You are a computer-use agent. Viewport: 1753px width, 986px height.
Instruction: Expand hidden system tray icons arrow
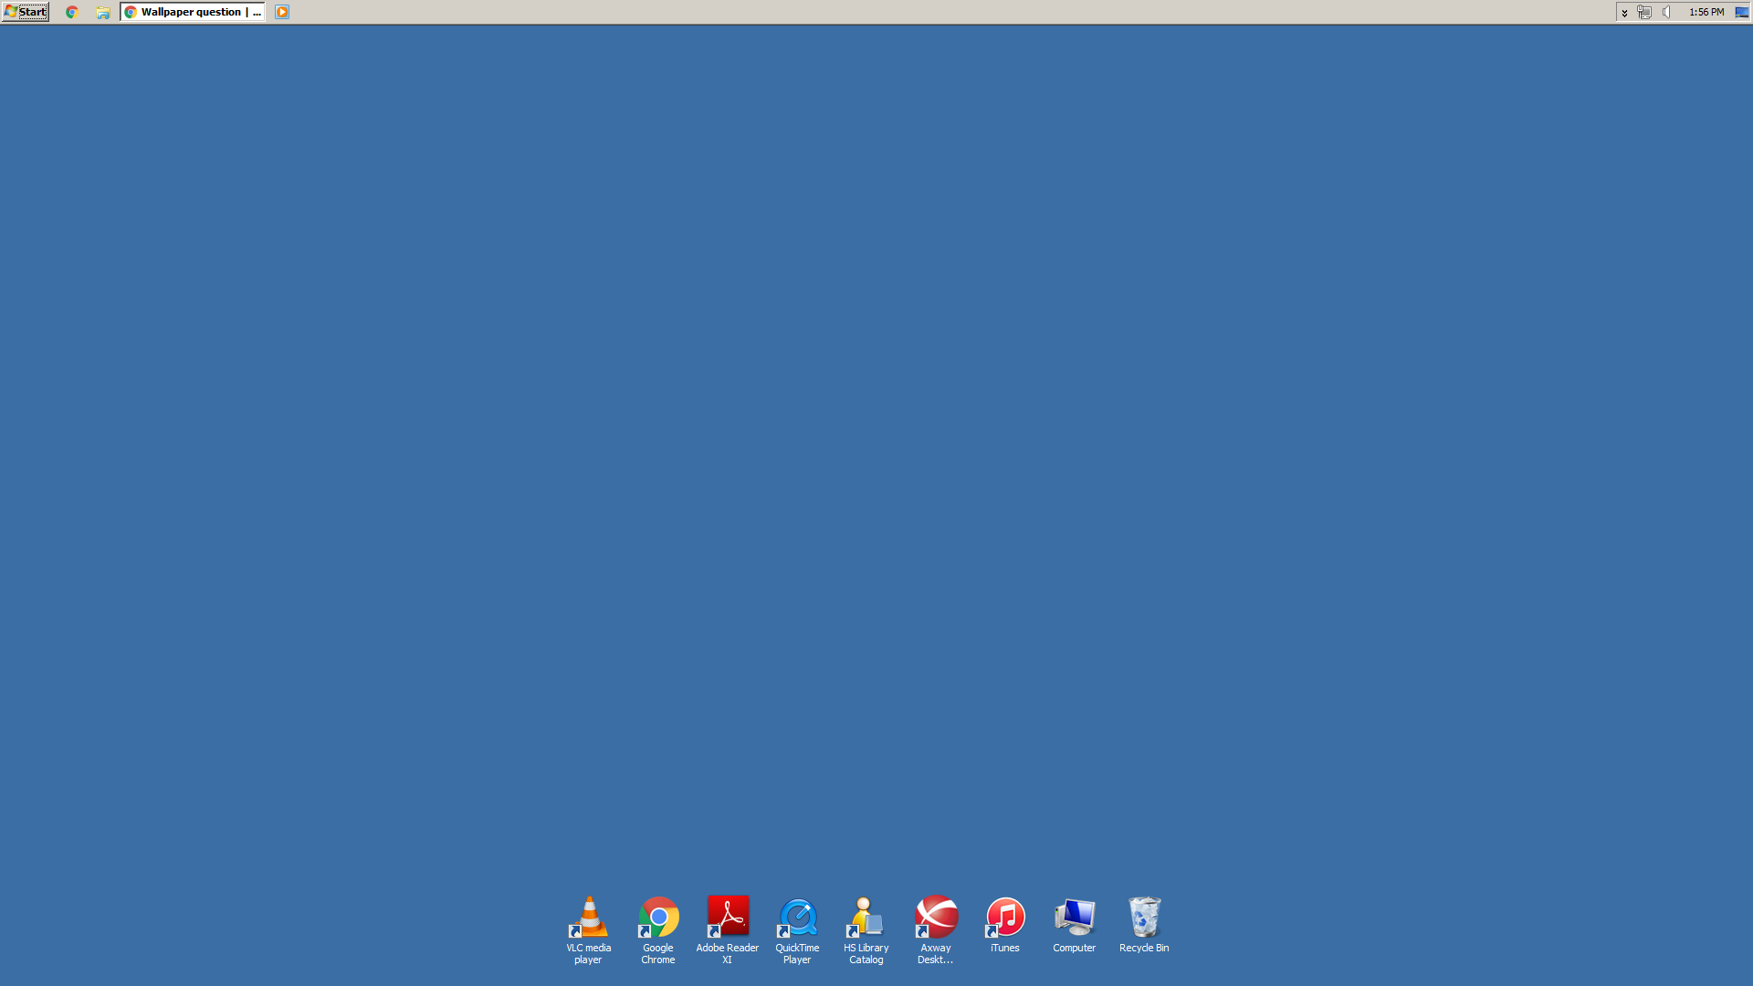tap(1624, 13)
